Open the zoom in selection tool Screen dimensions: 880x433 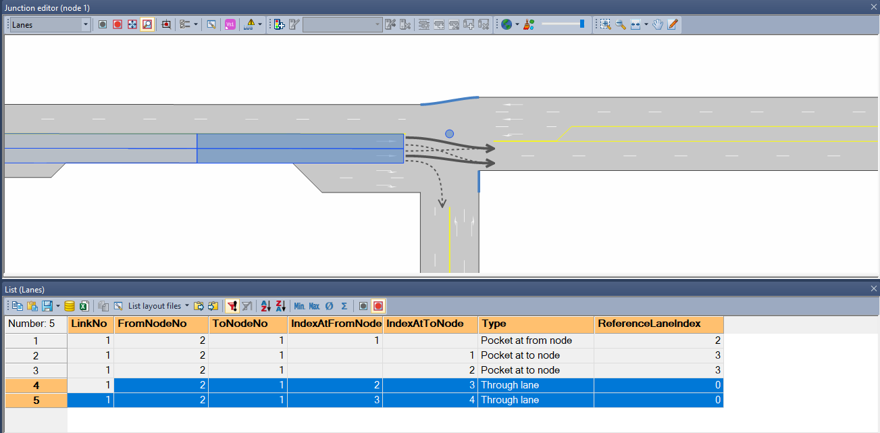pyautogui.click(x=604, y=24)
